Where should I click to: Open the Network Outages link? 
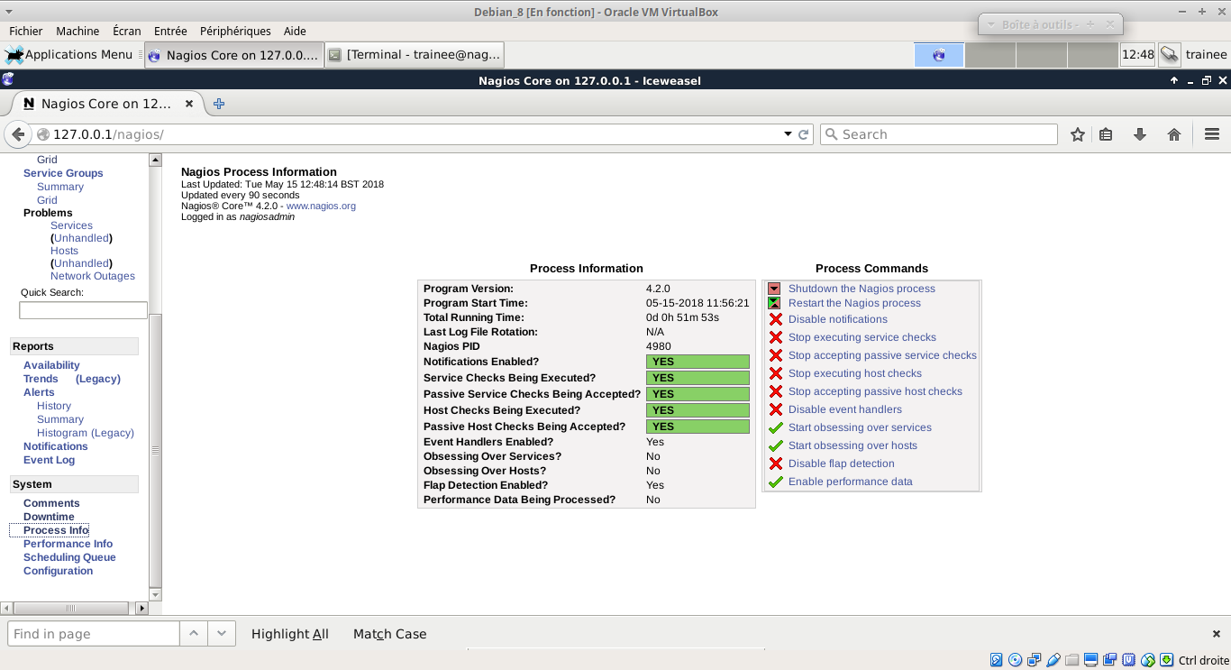point(93,276)
